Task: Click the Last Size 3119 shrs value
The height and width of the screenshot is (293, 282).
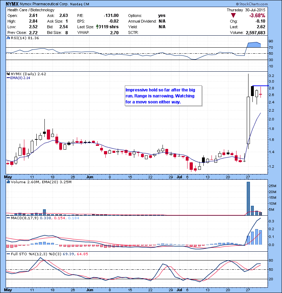Action: point(109,27)
